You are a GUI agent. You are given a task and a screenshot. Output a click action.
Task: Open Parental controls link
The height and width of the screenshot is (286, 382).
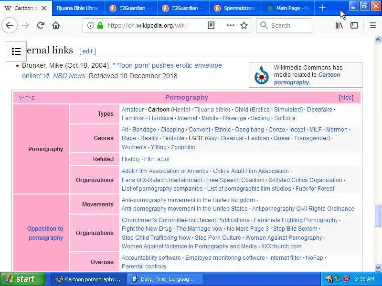tap(144, 266)
